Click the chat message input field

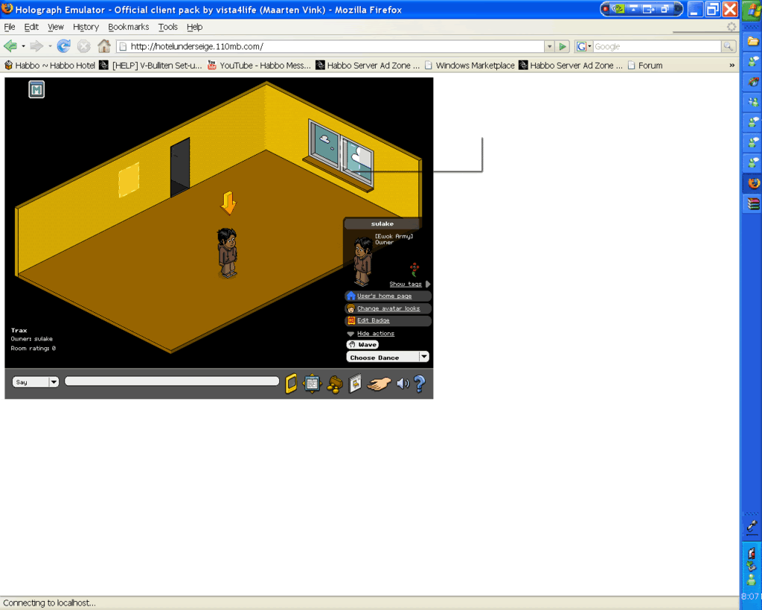[x=171, y=381]
